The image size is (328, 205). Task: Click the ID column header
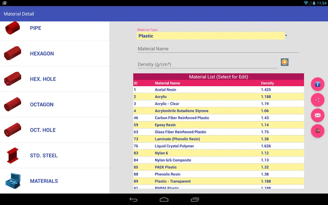[x=135, y=83]
